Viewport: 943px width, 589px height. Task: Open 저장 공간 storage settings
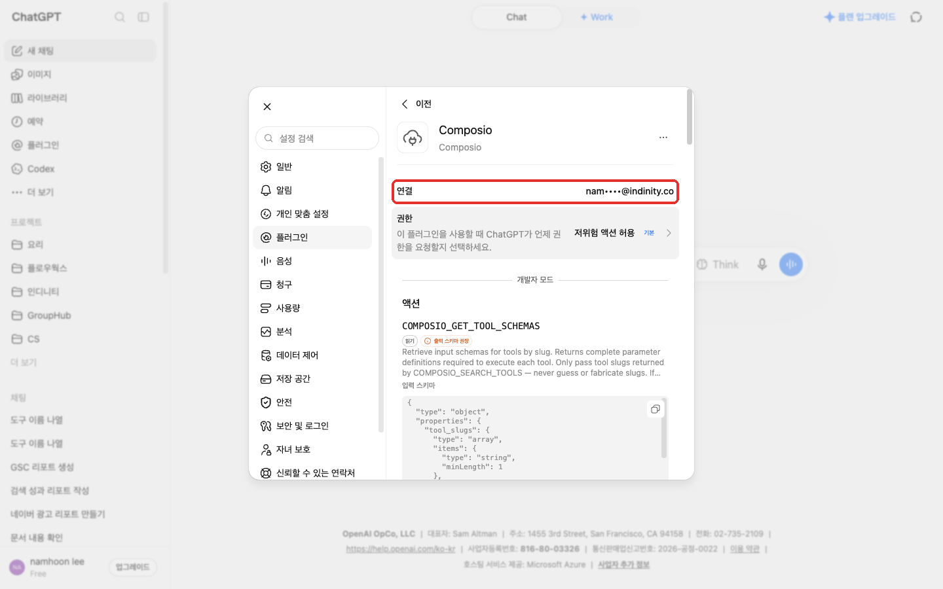coord(312,379)
